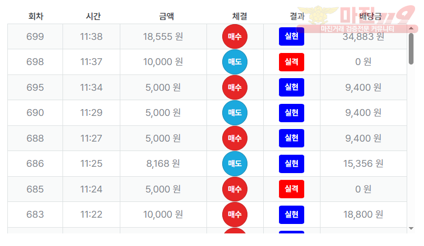Click the blue 실현 badge for round 699

coord(292,36)
